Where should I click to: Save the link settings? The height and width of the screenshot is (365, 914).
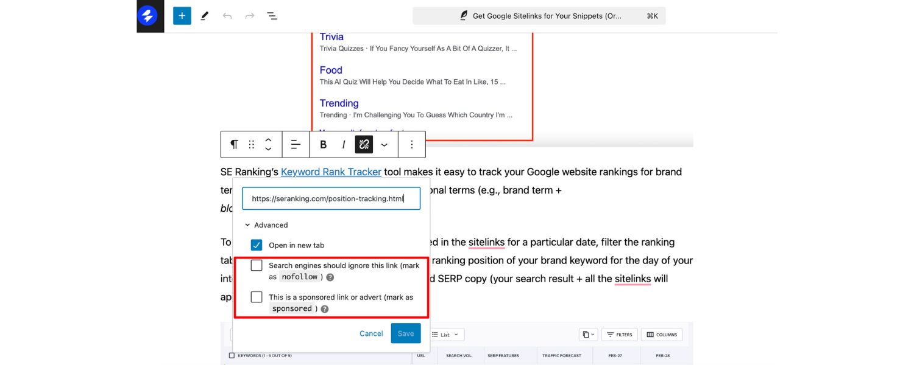coord(405,333)
